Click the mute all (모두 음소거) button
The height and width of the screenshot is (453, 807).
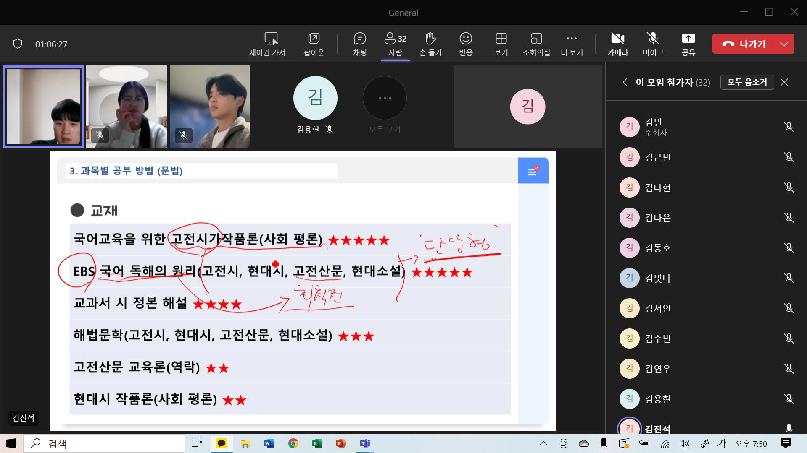pyautogui.click(x=747, y=82)
